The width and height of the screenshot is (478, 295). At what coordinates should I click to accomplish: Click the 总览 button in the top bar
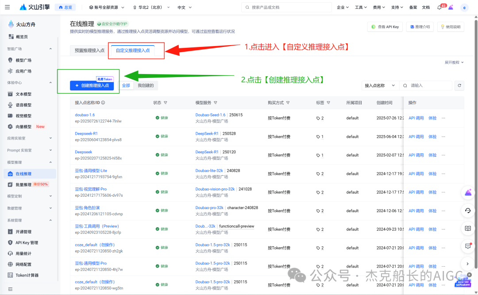tap(65, 8)
